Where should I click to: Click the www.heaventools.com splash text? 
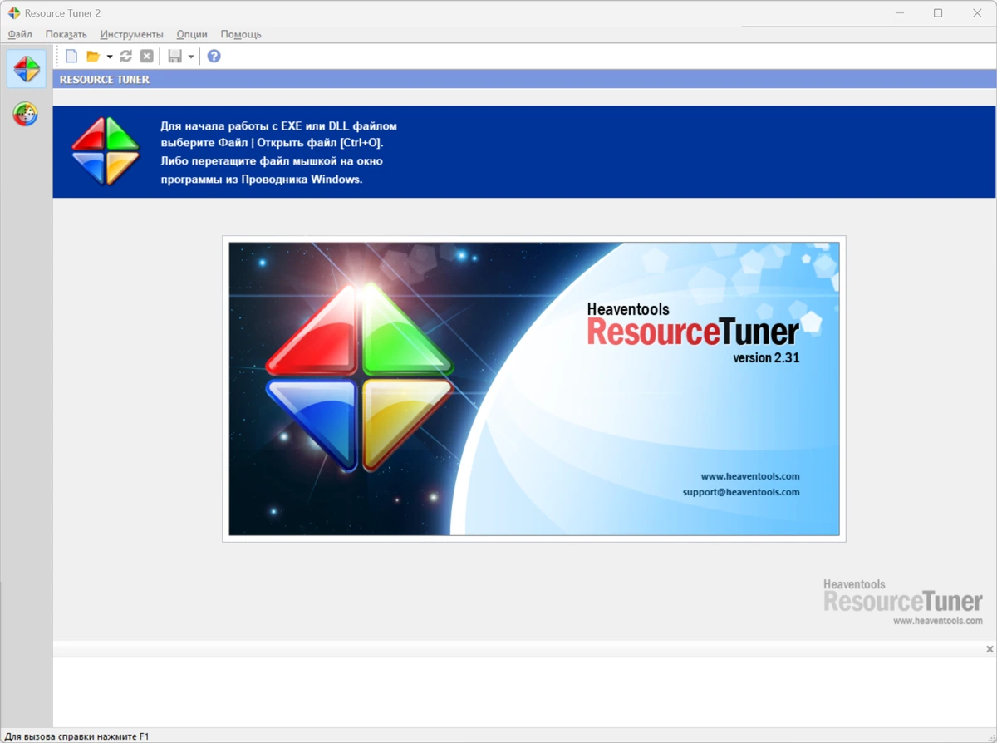[750, 476]
